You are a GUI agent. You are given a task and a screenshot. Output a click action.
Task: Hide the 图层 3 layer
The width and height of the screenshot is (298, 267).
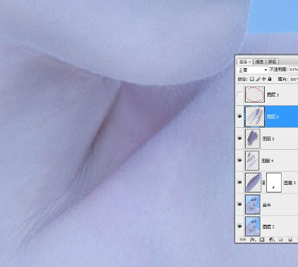click(x=240, y=183)
